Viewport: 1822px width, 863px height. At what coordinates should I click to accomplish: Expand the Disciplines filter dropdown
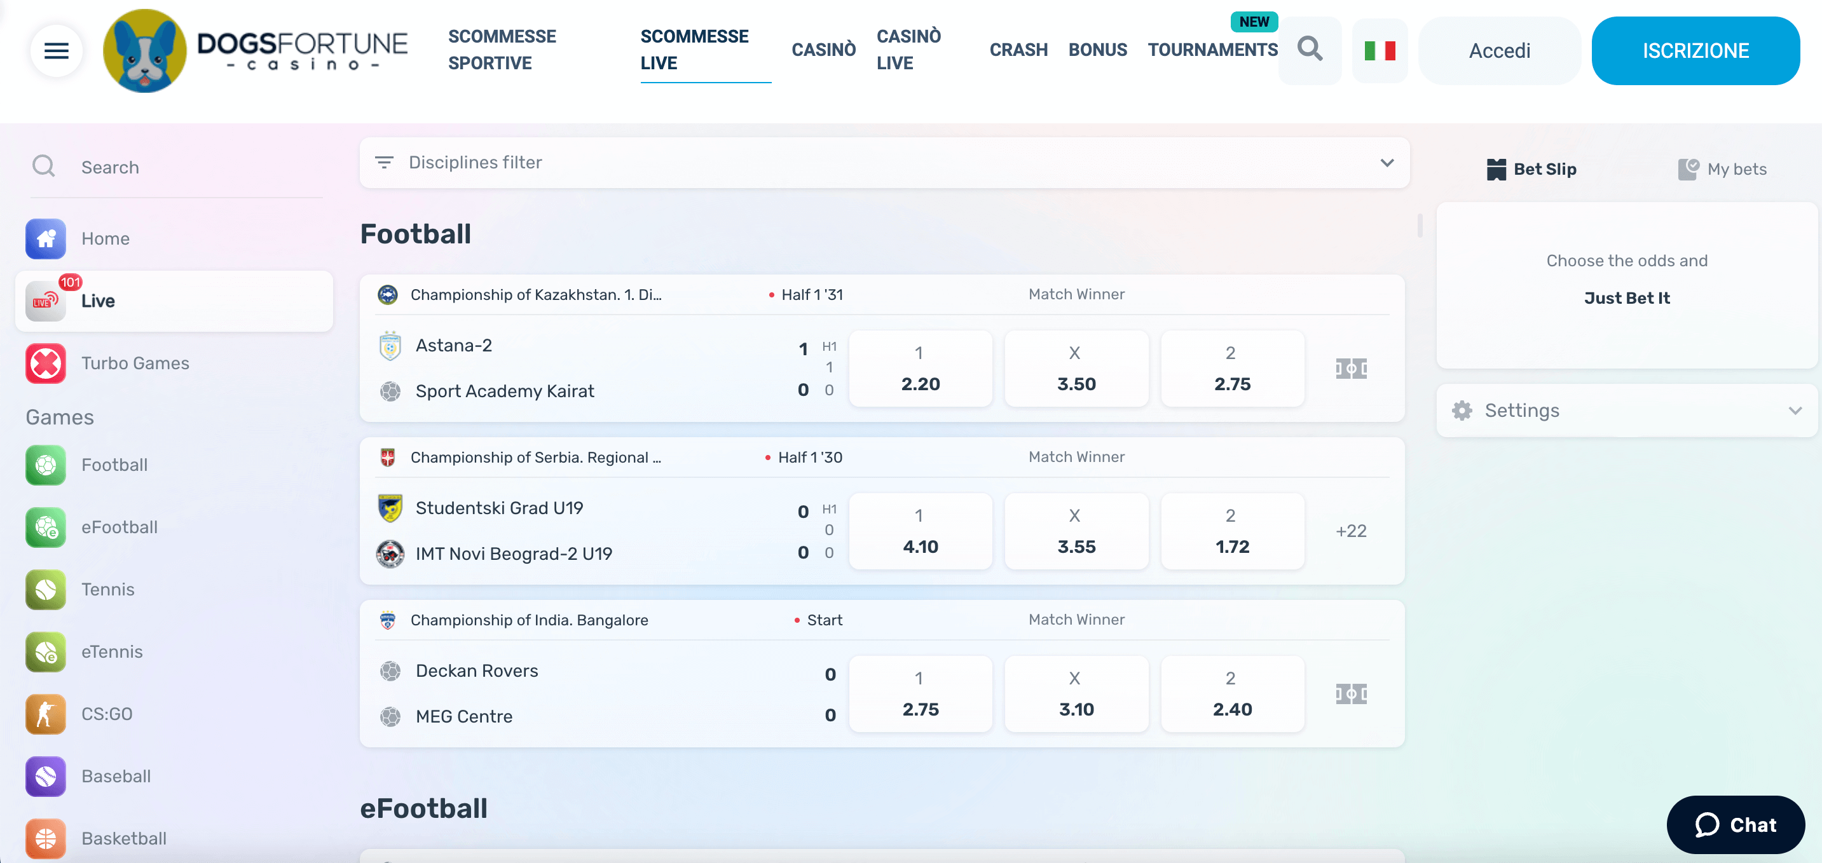point(1387,163)
